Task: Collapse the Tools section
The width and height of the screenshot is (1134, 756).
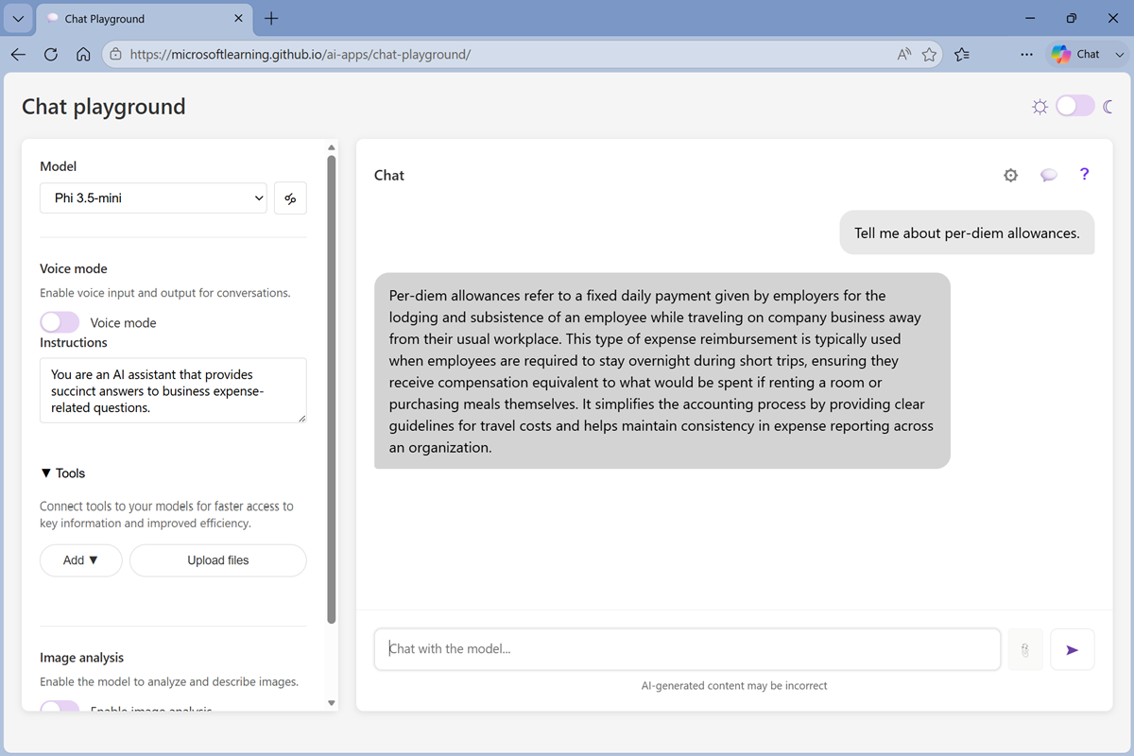Action: pos(63,472)
